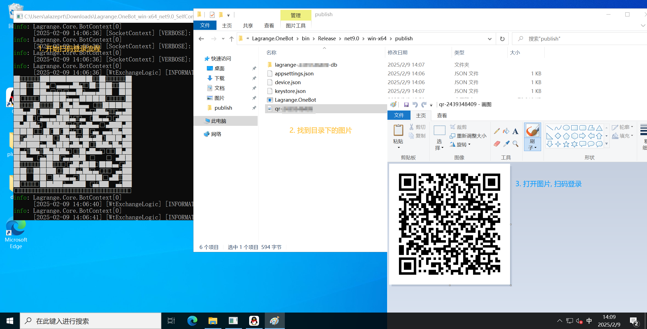Go up one folder in Explorer
The image size is (647, 329).
[232, 39]
